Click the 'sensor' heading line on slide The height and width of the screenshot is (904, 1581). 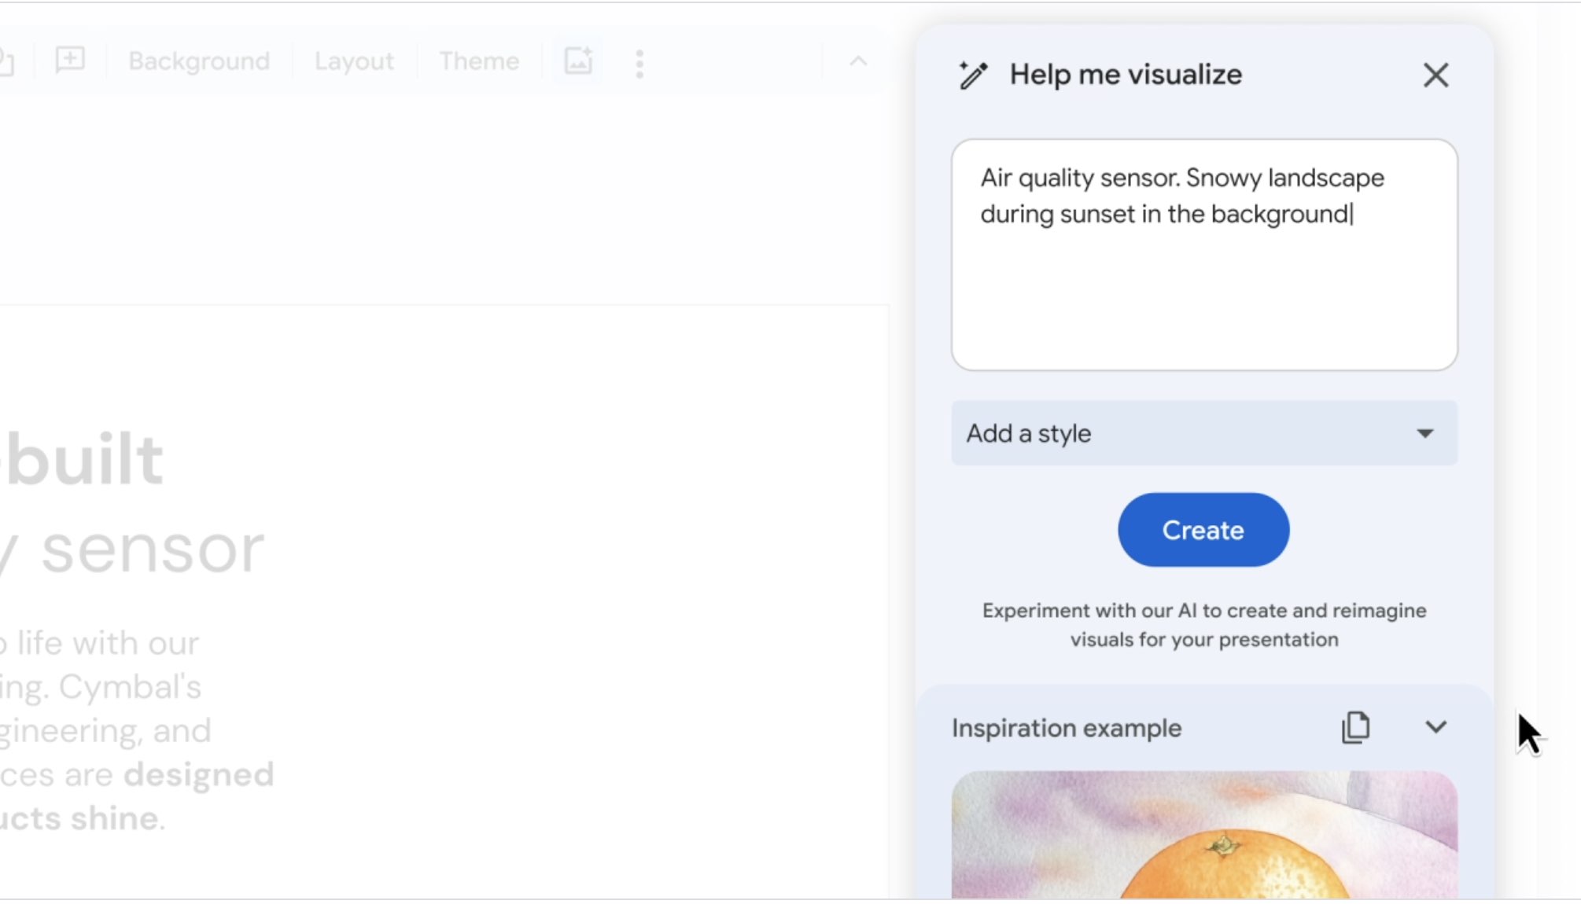tap(149, 549)
